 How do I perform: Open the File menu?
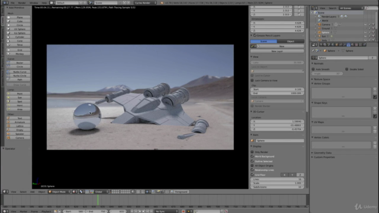coord(12,3)
